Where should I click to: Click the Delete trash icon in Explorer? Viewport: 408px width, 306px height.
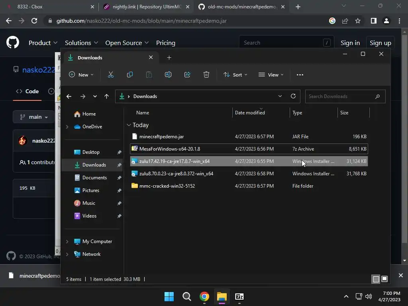pos(206,75)
